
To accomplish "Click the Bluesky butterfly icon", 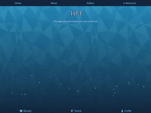I will click(x=21, y=111).
